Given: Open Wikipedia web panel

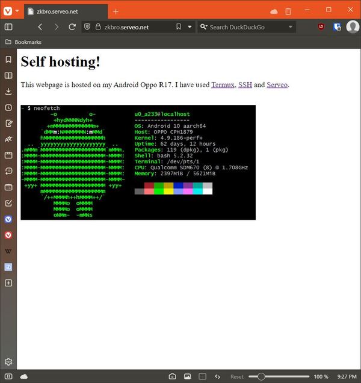Looking at the screenshot, I should [8, 251].
